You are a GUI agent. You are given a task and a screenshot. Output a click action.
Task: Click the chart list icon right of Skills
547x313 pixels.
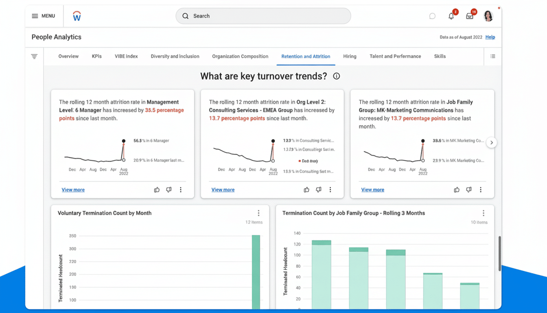point(492,56)
